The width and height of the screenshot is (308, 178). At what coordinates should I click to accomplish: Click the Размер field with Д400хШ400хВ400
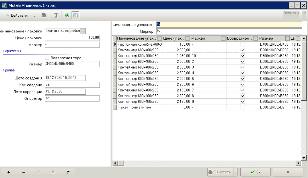click(x=72, y=64)
